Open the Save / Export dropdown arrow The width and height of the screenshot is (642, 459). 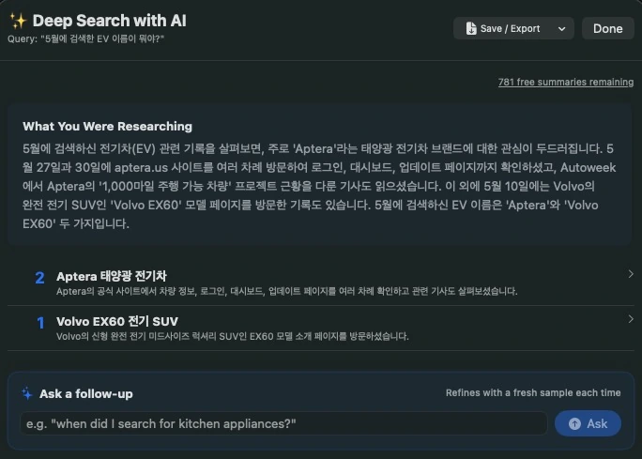561,29
